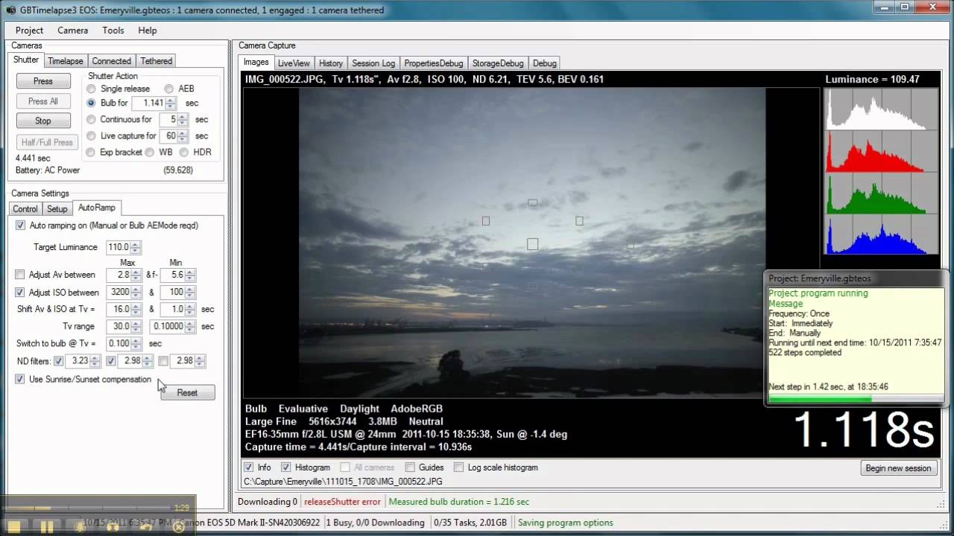
Task: Click the center focus point on image
Action: (533, 244)
